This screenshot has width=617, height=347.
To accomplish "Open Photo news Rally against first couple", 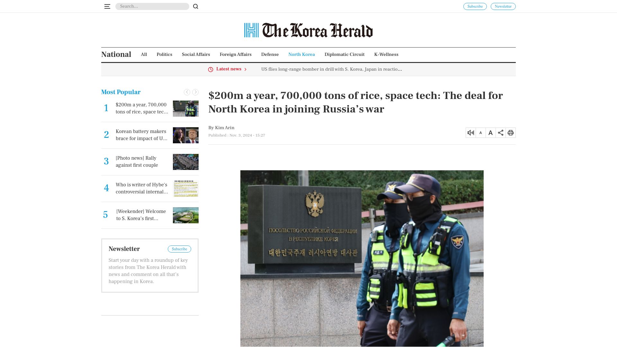I will (137, 162).
